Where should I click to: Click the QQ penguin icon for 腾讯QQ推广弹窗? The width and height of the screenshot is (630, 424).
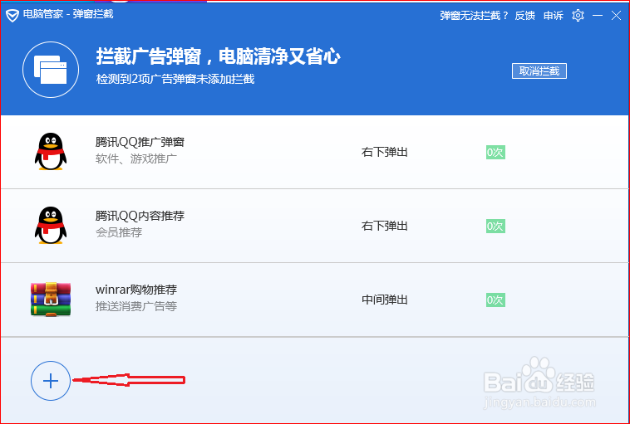tap(51, 152)
